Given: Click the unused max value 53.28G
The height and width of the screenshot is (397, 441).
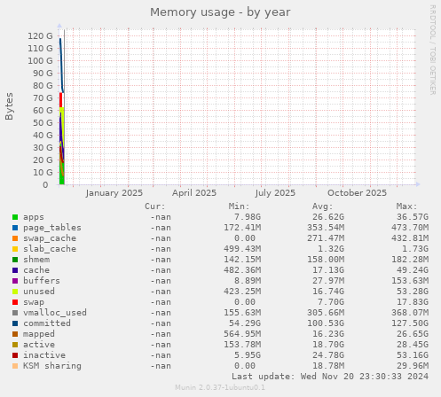Looking at the screenshot, I should 413,292.
